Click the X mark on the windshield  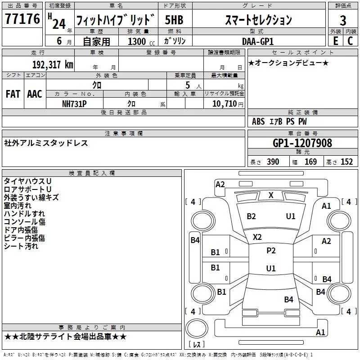[x=271, y=195]
